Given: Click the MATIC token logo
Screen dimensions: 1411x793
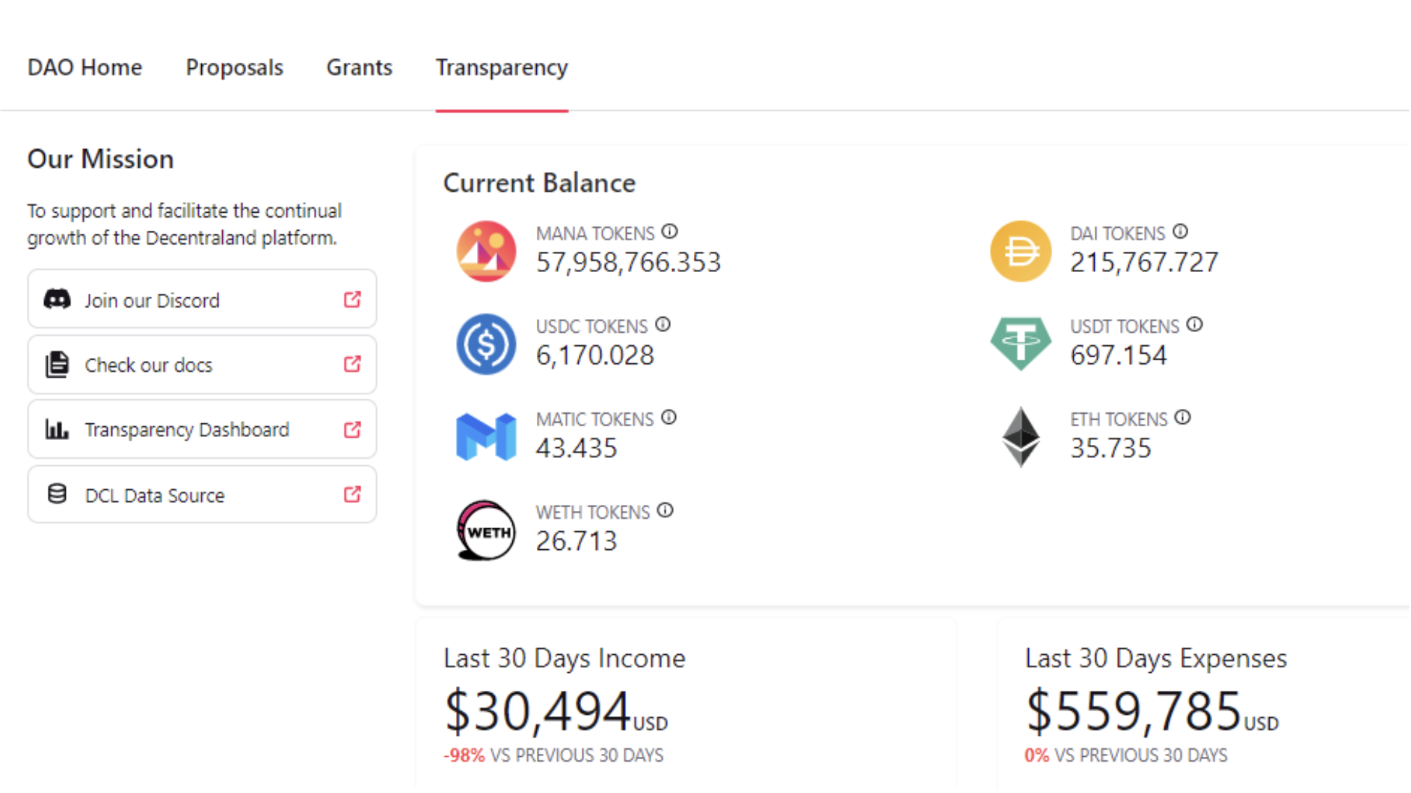Looking at the screenshot, I should 486,436.
